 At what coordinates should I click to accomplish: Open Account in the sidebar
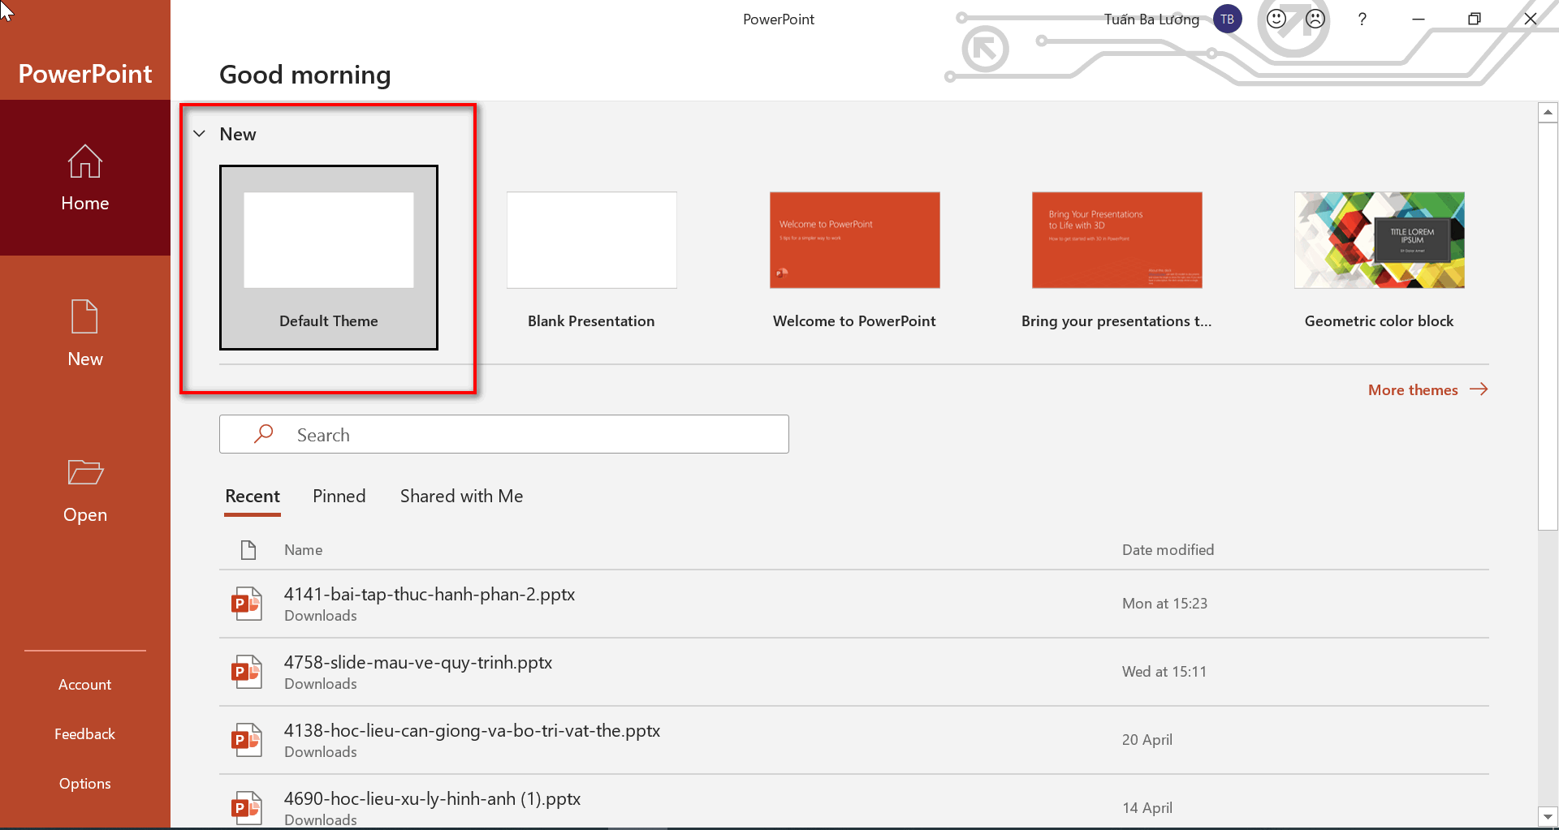click(84, 685)
